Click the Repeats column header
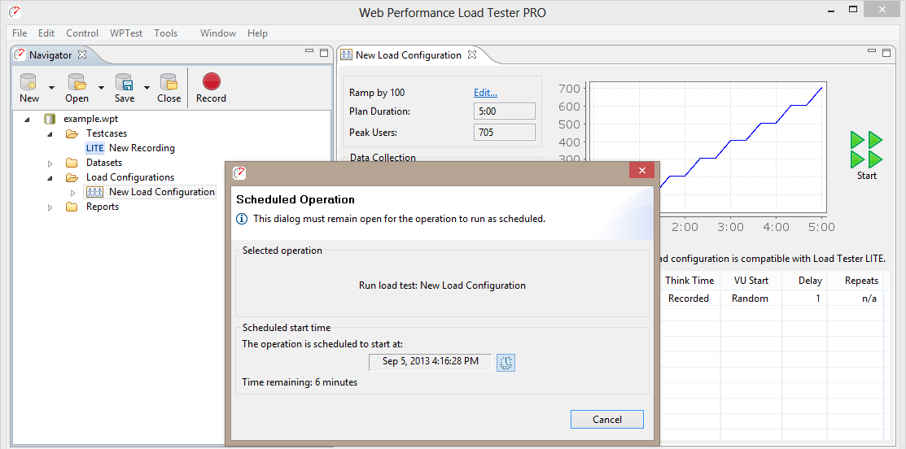906x449 pixels. coord(856,281)
